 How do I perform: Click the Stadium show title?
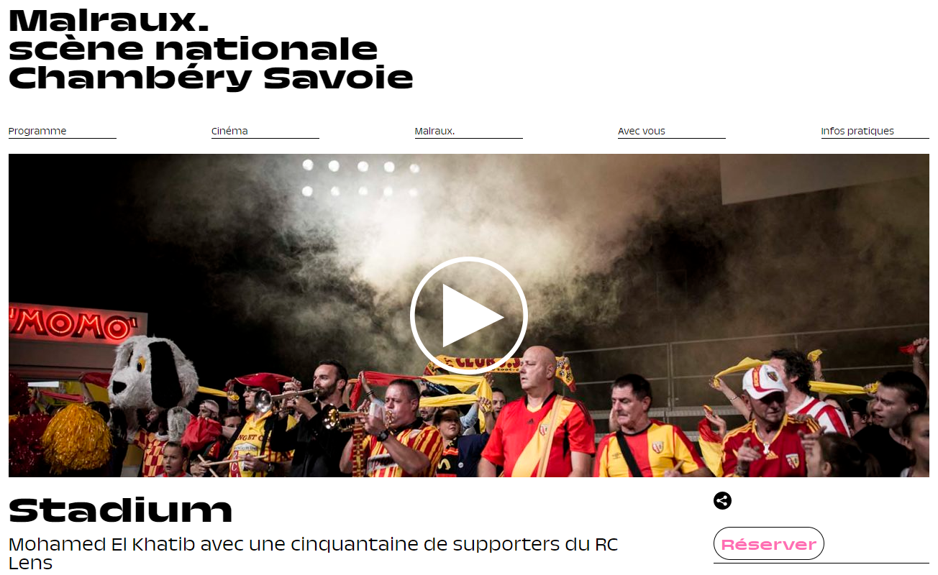(120, 510)
